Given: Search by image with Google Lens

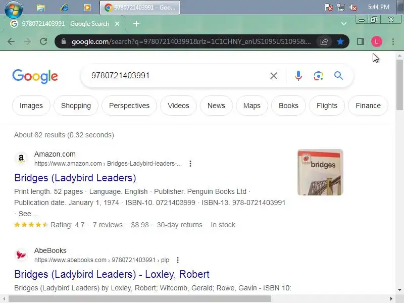Looking at the screenshot, I should pyautogui.click(x=319, y=76).
